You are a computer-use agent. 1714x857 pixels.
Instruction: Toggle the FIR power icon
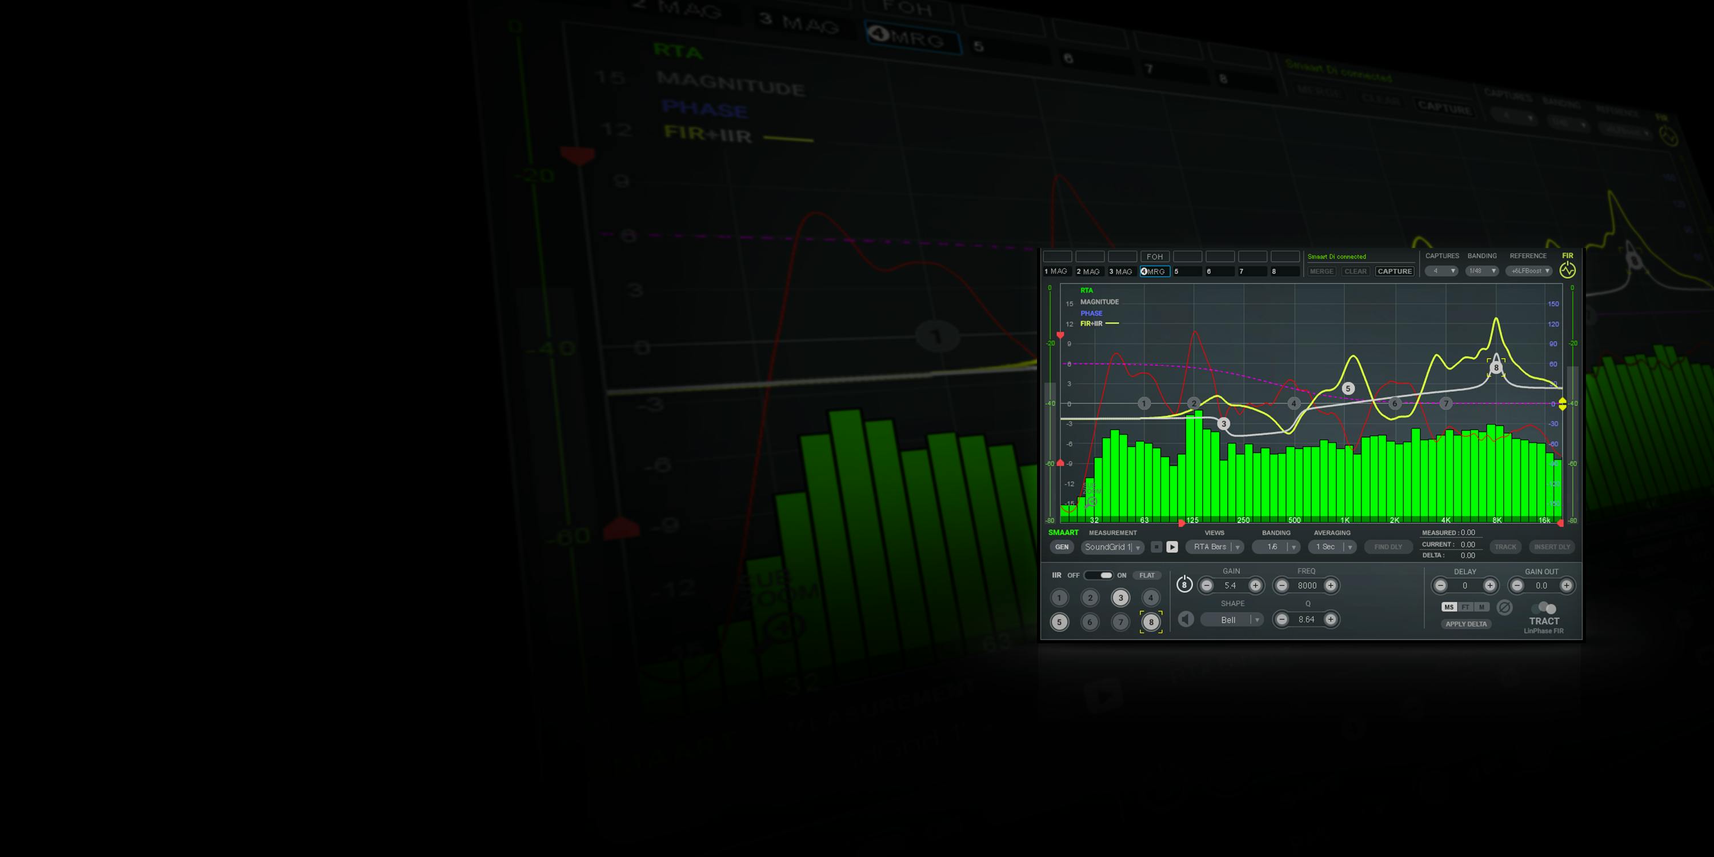tap(1567, 270)
